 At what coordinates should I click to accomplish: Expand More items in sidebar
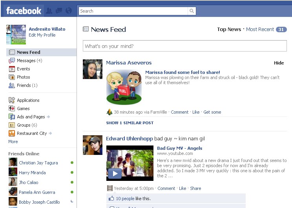13,142
